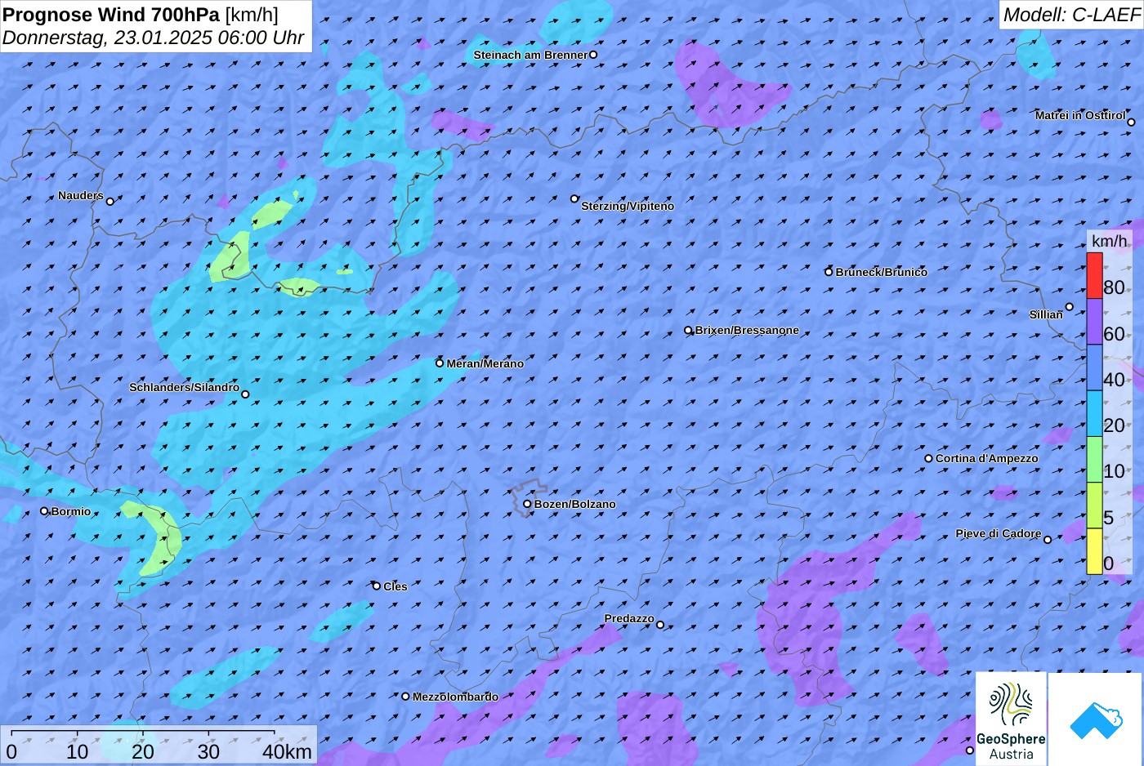Screen dimensions: 1144x766
Task: Click the Cles city marker dot
Action: coord(377,586)
